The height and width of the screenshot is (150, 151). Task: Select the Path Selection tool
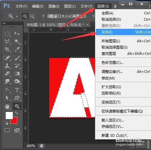[7, 98]
